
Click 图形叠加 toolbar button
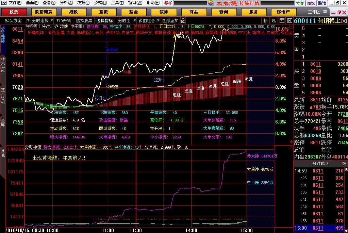[x=170, y=21]
